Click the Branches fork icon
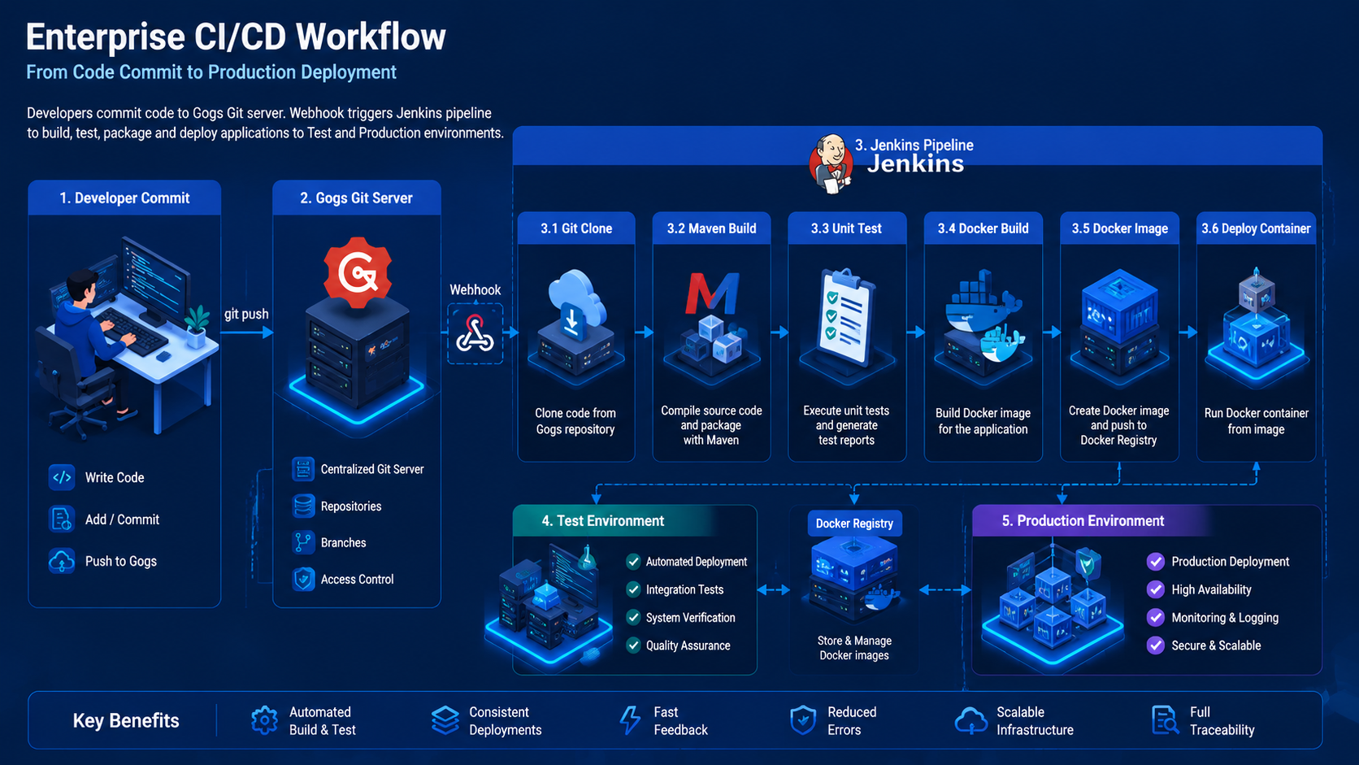 point(303,542)
